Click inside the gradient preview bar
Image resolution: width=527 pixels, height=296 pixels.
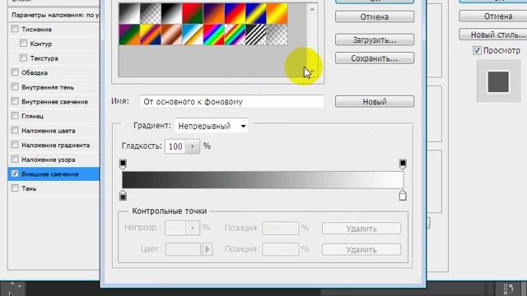263,179
